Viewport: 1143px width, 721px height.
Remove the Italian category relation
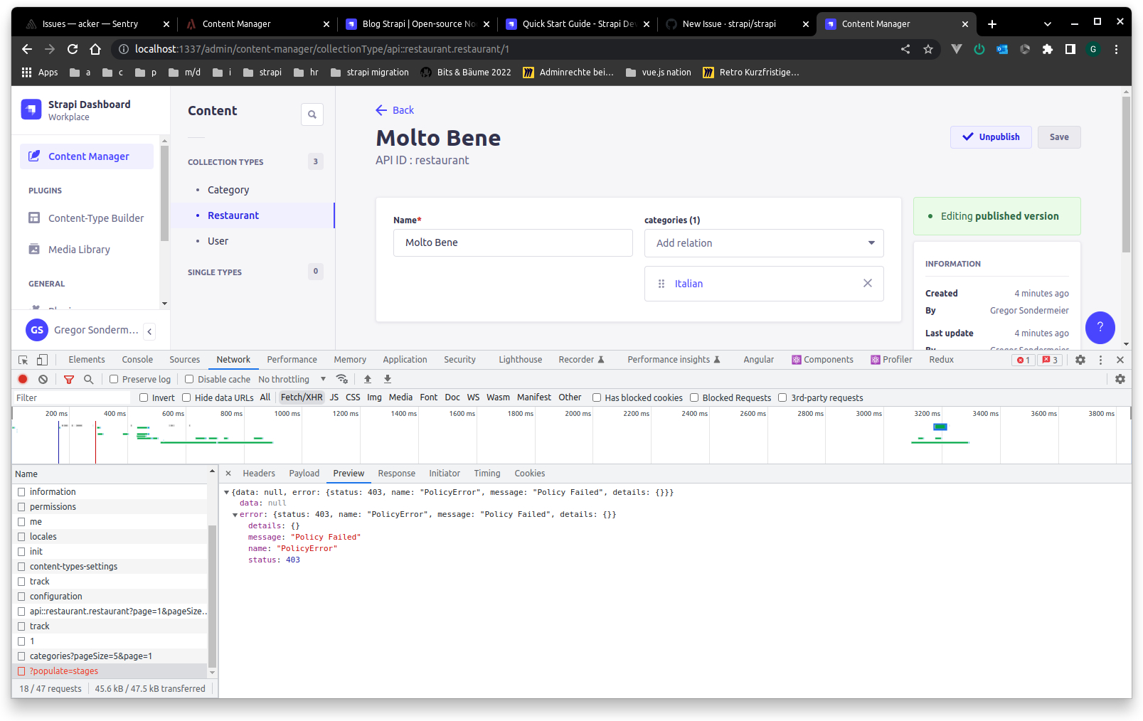click(x=867, y=283)
